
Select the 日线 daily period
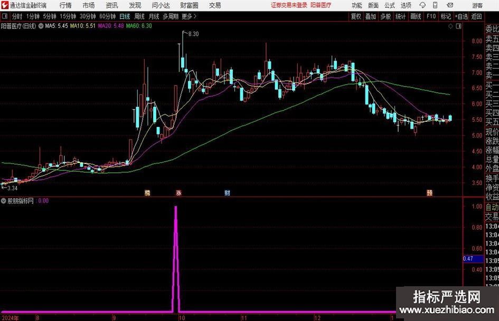[125, 16]
